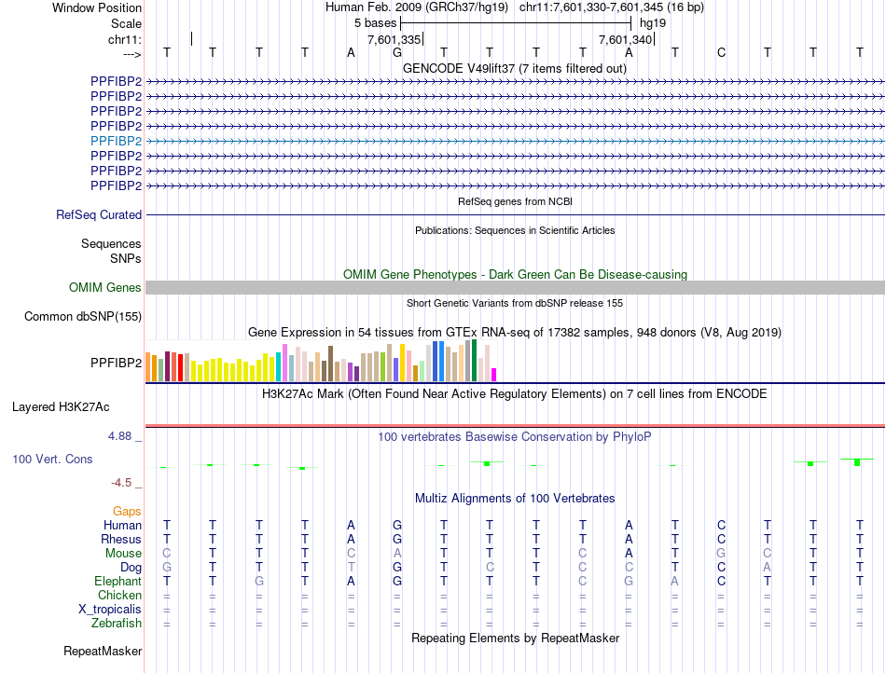
Task: Click the light blue highlighted PPFIBP2 transcript label
Action: (x=116, y=141)
